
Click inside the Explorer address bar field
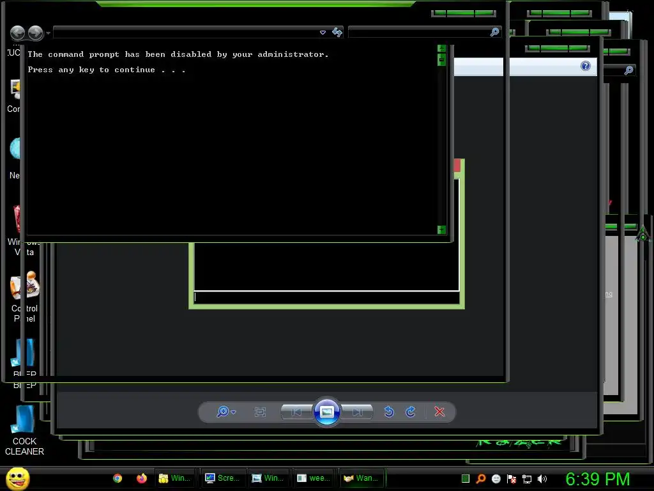coord(186,32)
